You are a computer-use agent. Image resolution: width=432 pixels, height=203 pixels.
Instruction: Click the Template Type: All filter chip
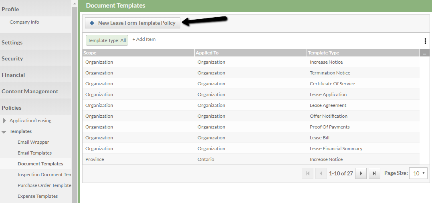pyautogui.click(x=107, y=40)
